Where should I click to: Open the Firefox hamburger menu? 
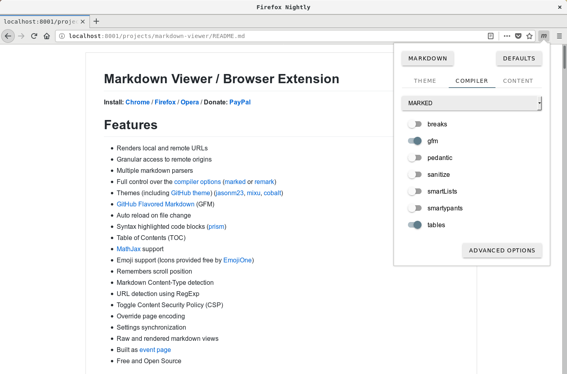(x=559, y=36)
